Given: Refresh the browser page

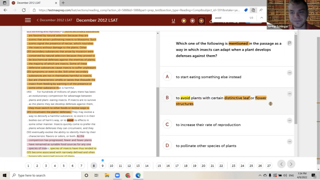Looking at the screenshot, I should coord(23,10).
